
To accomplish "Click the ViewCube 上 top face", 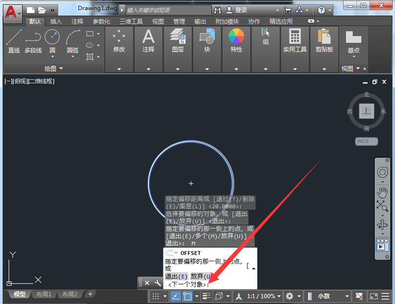I will (x=366, y=111).
